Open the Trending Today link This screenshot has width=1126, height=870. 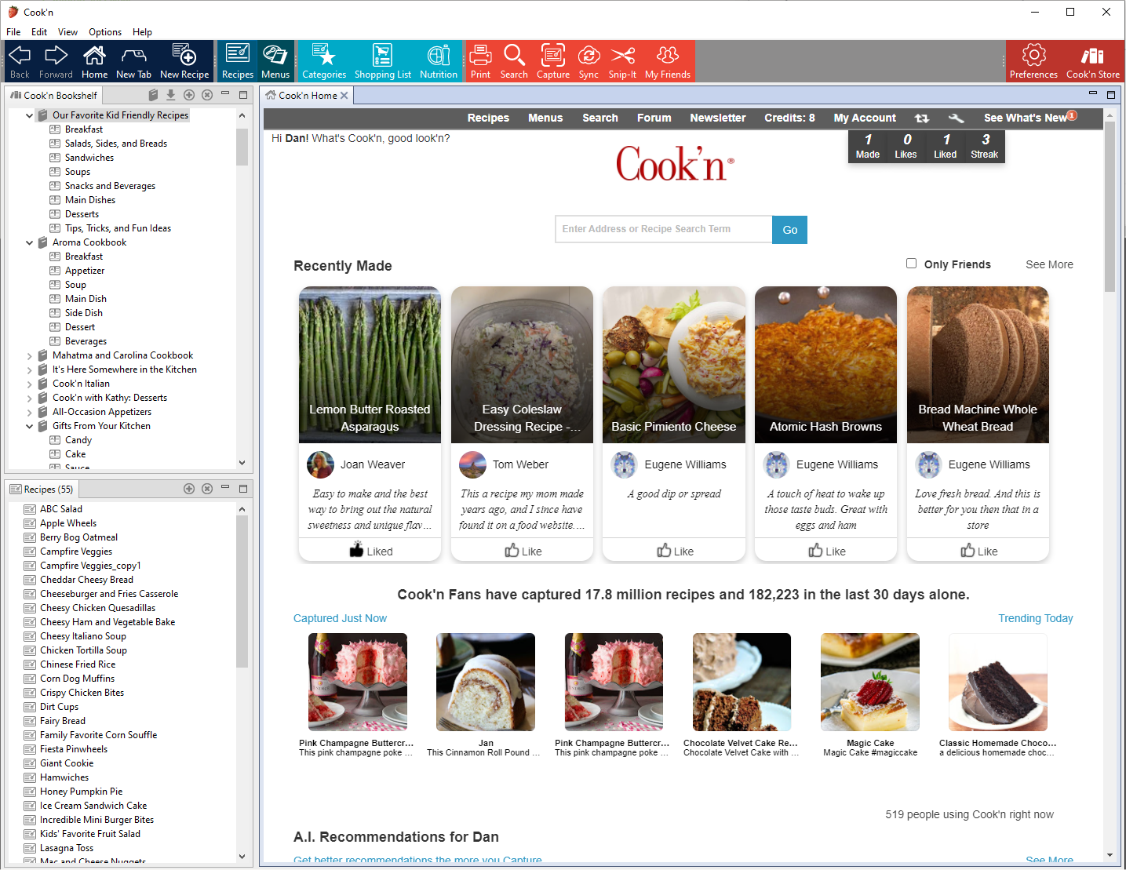point(1035,618)
